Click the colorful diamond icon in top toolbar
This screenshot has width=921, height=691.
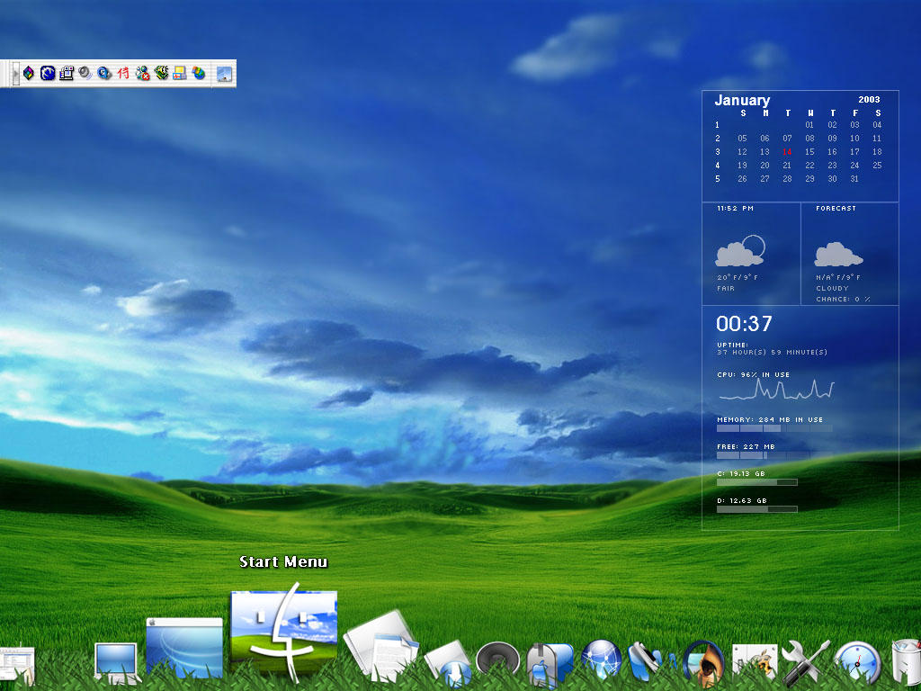pyautogui.click(x=28, y=73)
